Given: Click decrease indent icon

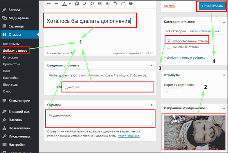Looking at the screenshot, I should coord(100,4).
